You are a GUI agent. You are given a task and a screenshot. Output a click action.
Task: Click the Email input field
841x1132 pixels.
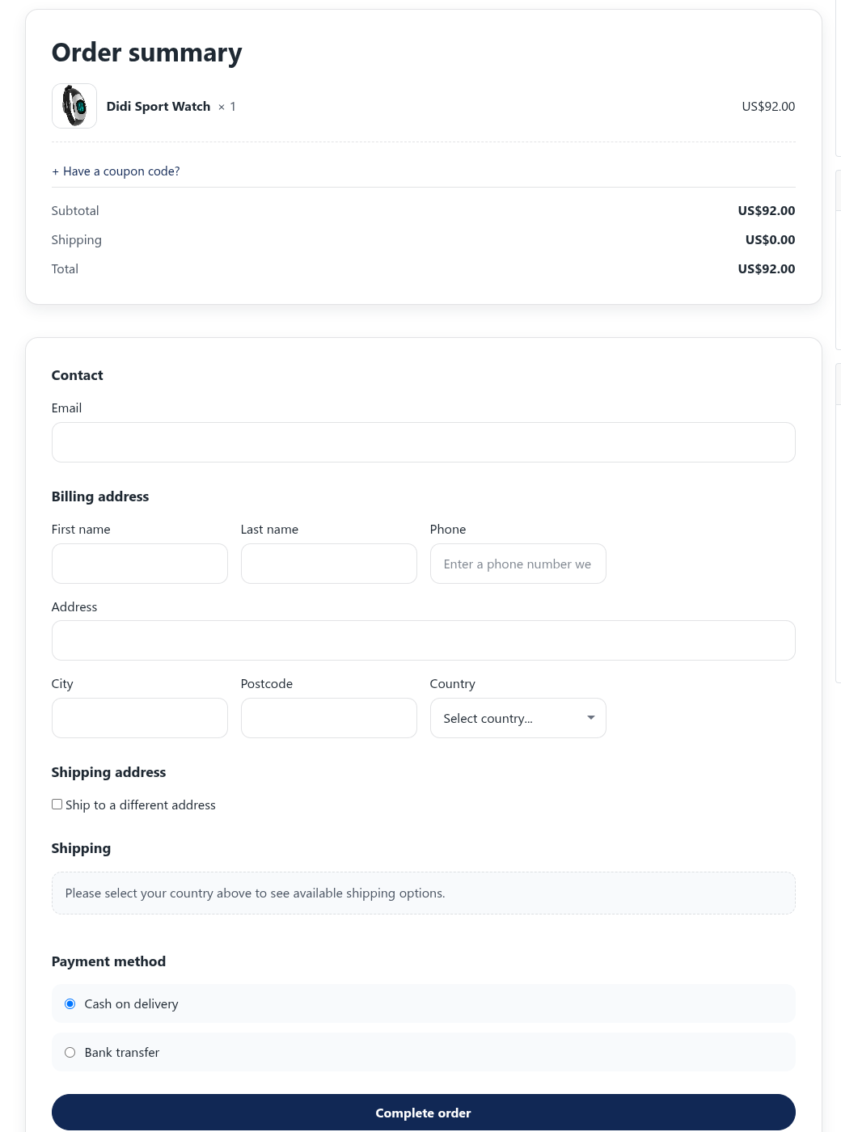[423, 442]
